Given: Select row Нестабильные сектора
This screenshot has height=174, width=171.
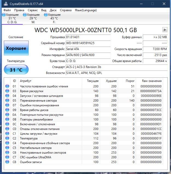Looking at the screenshot, I should point(84,148).
